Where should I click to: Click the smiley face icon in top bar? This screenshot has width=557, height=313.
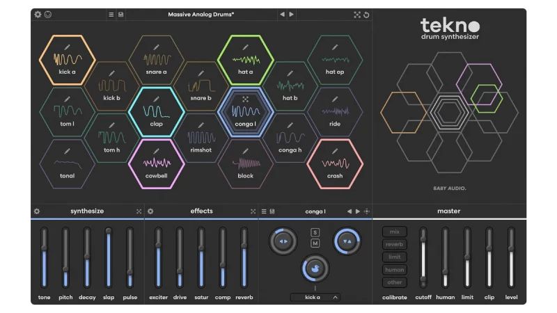pos(48,14)
